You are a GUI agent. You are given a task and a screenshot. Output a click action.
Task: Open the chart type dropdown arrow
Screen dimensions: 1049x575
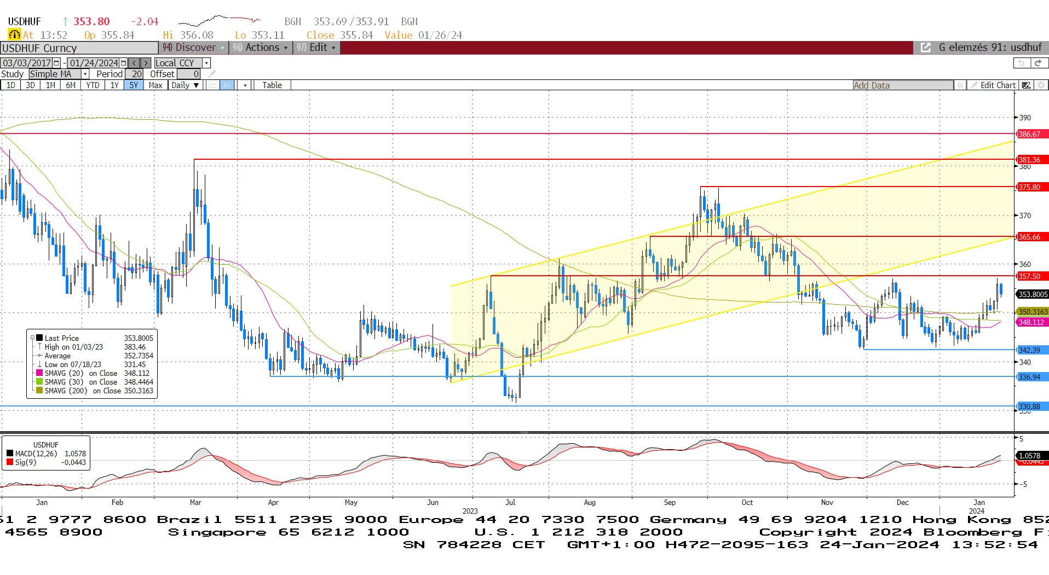point(245,85)
